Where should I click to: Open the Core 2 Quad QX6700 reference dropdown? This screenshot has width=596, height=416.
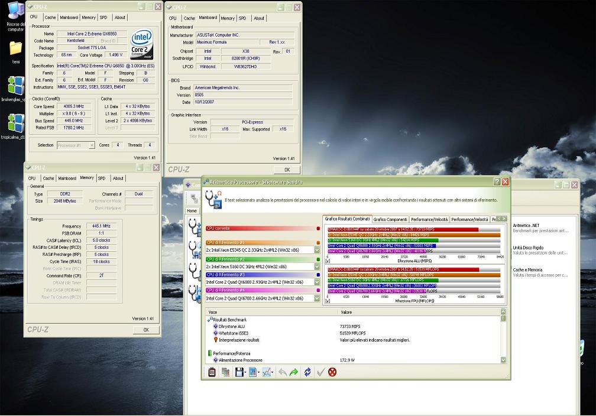(x=317, y=298)
